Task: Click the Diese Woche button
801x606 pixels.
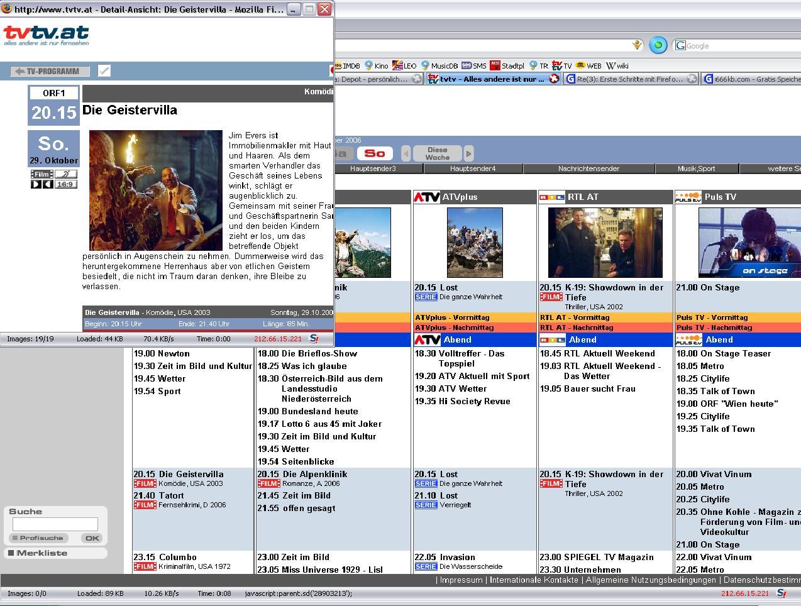Action: [x=437, y=153]
